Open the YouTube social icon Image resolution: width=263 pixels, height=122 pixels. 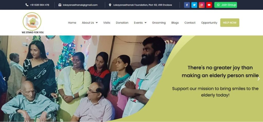point(209,5)
